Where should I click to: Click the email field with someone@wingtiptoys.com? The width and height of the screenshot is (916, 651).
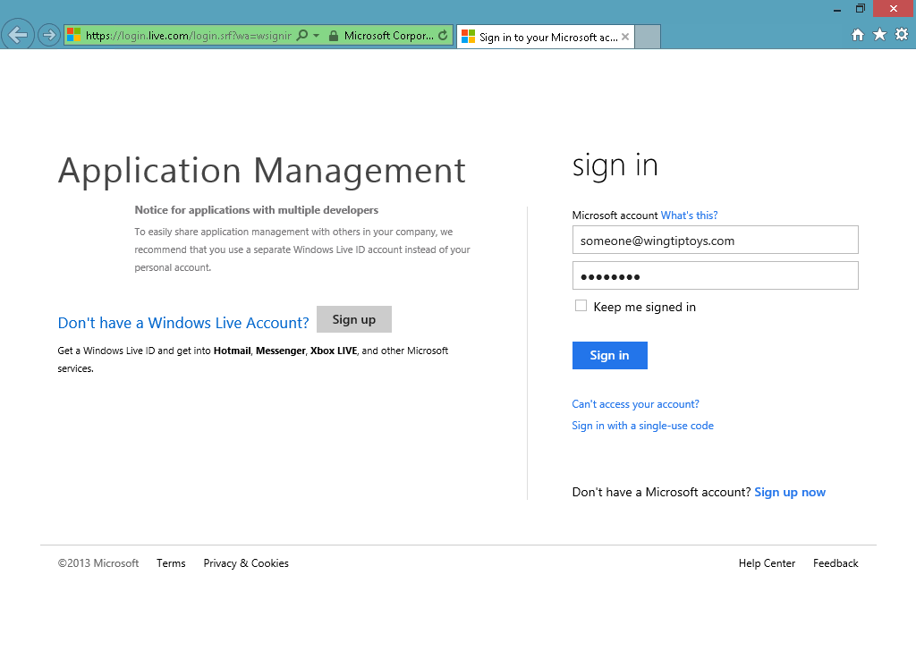(715, 240)
